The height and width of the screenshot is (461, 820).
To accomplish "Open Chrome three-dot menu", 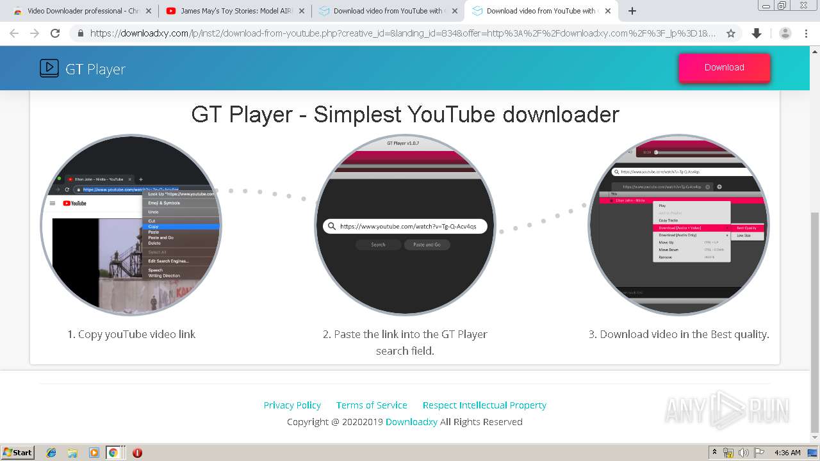I will click(x=807, y=33).
